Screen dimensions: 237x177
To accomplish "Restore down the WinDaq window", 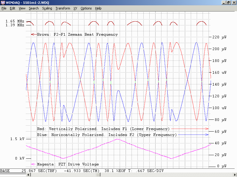I will pos(228,3).
